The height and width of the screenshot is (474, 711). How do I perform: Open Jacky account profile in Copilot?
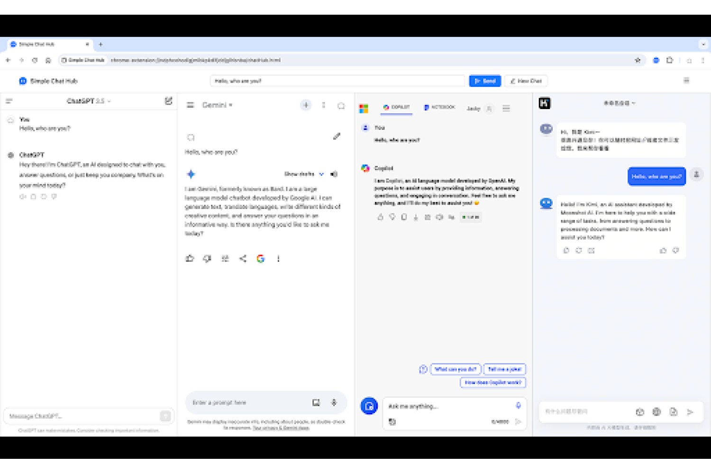pos(479,109)
